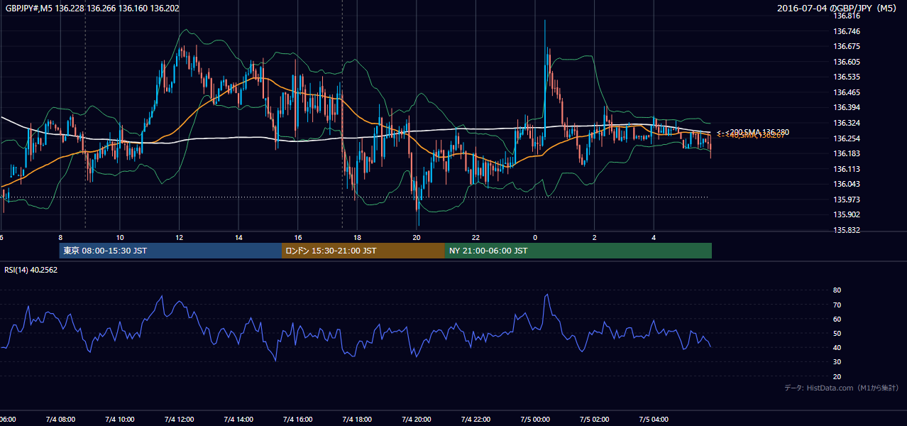This screenshot has width=907, height=426.
Task: Click the 7/4 22:00 date axis label
Action: tap(476, 419)
